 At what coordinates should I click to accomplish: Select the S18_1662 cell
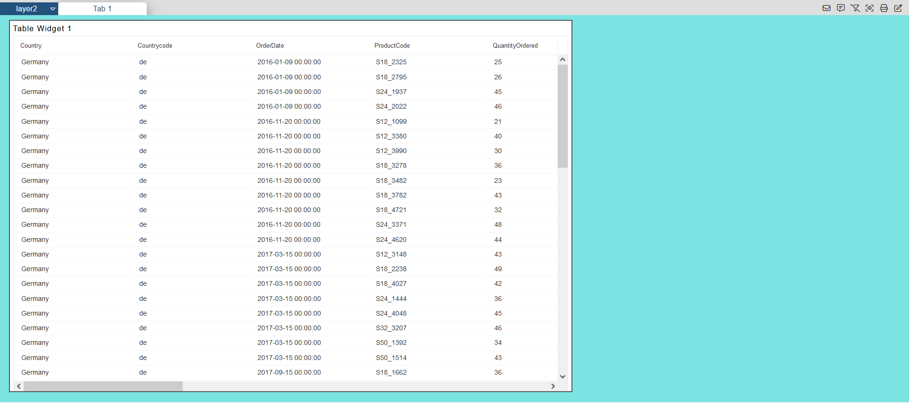(x=391, y=372)
